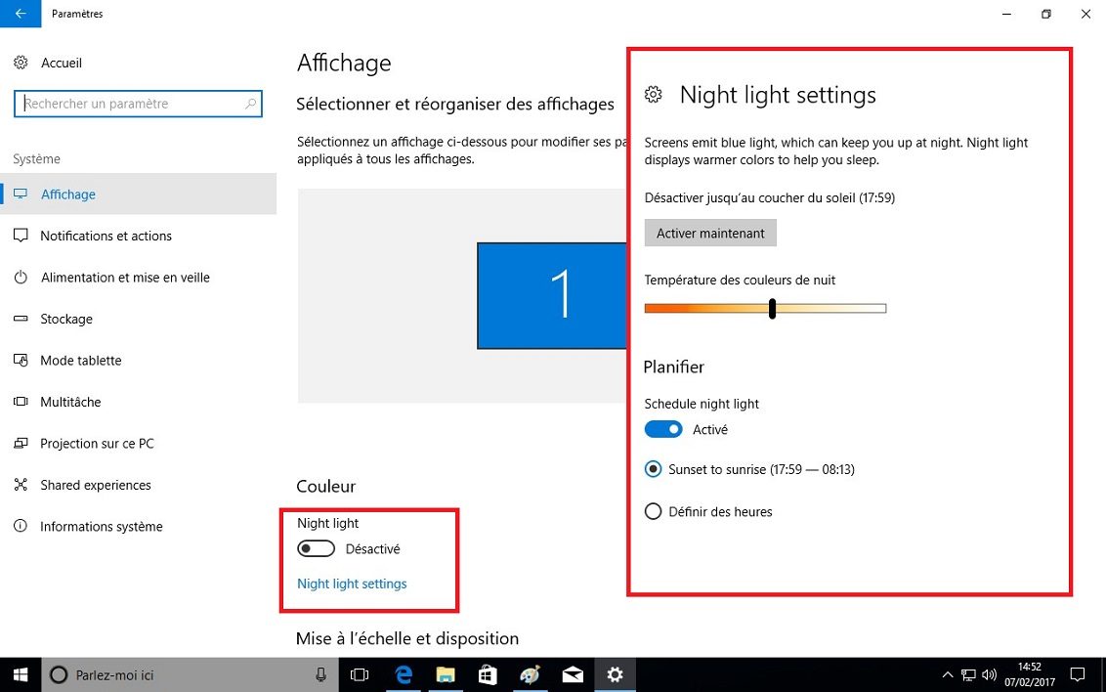
Task: Click the back arrow in Paramètres
Action: 21,14
